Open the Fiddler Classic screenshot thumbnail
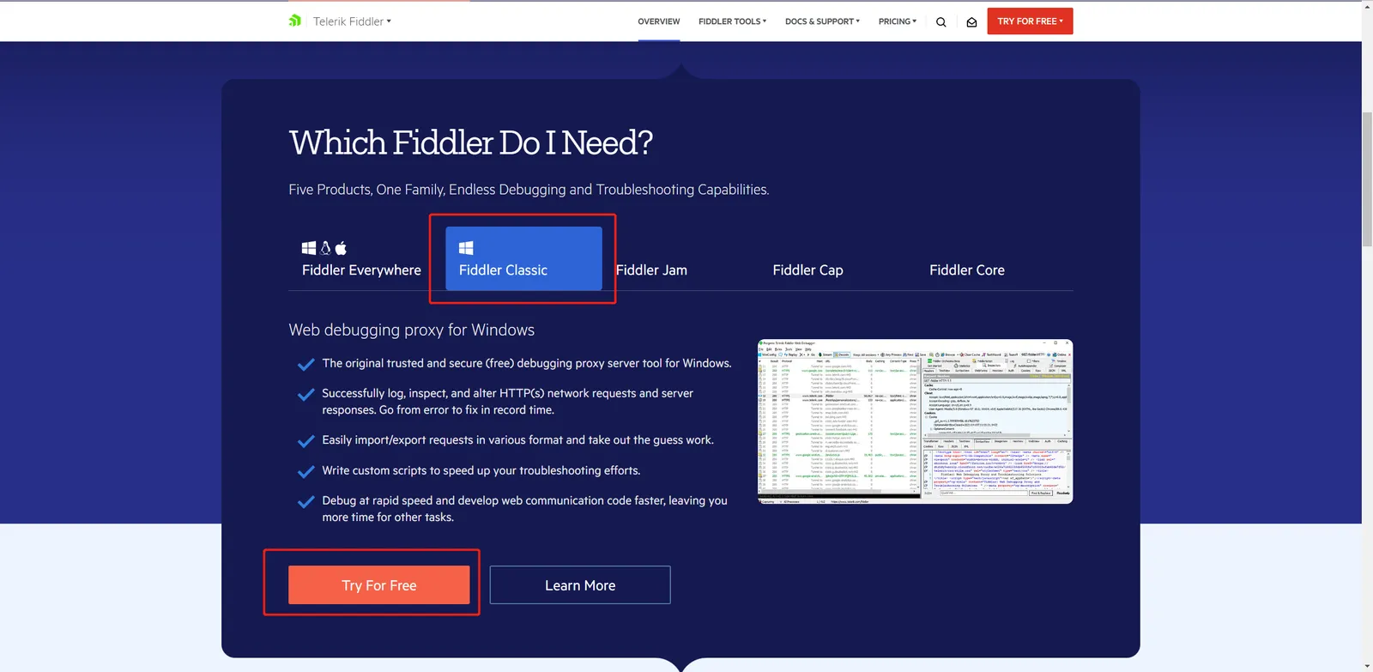This screenshot has width=1373, height=672. pos(915,421)
